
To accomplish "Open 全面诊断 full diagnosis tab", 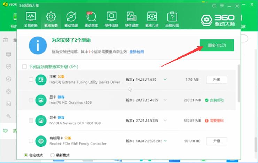I will point(31,20).
